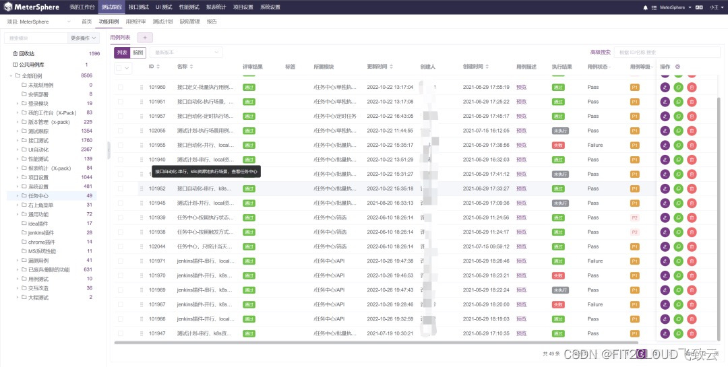Click 预览 link for case 101960
Image resolution: width=728 pixels, height=367 pixels.
pos(521,87)
